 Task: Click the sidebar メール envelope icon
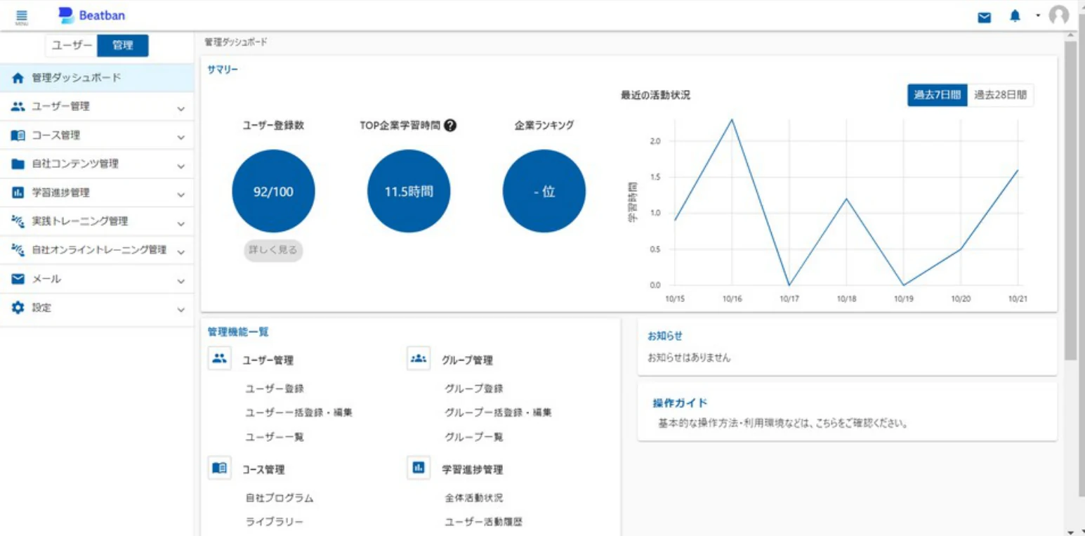[x=18, y=279]
